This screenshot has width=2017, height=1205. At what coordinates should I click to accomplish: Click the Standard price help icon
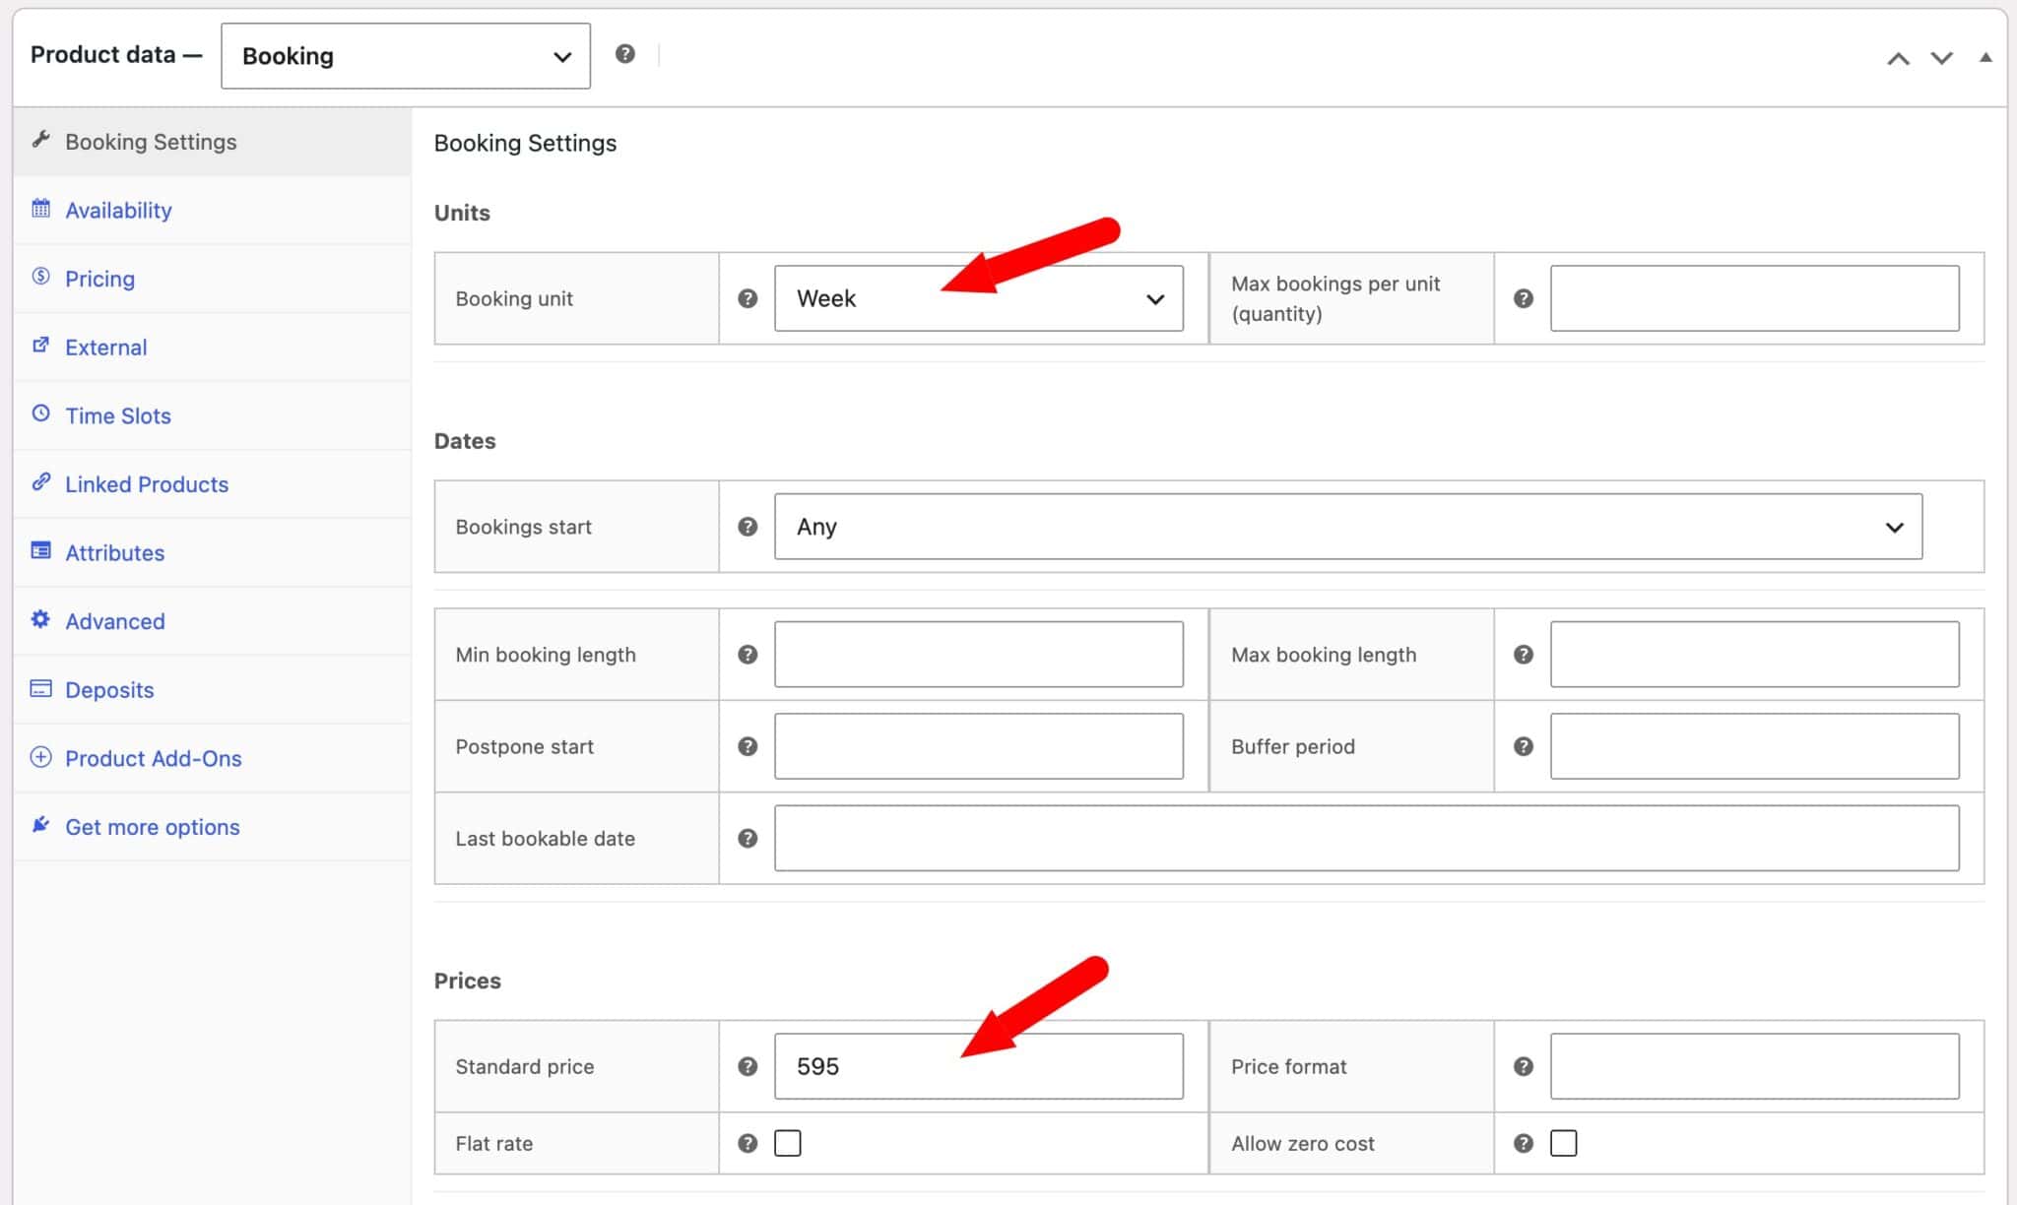tap(748, 1066)
